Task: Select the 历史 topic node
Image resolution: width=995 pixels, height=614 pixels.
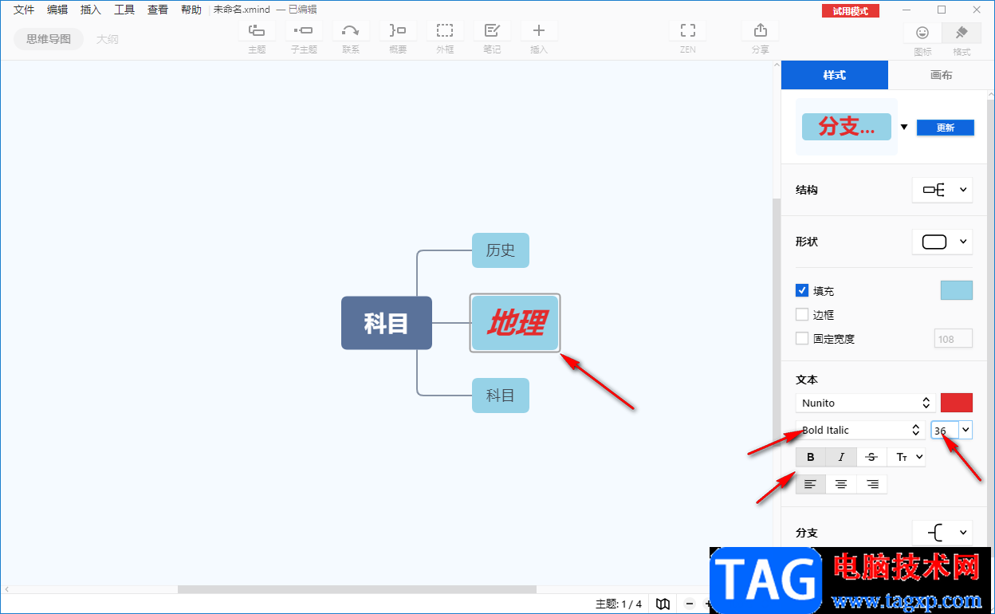Action: point(501,250)
